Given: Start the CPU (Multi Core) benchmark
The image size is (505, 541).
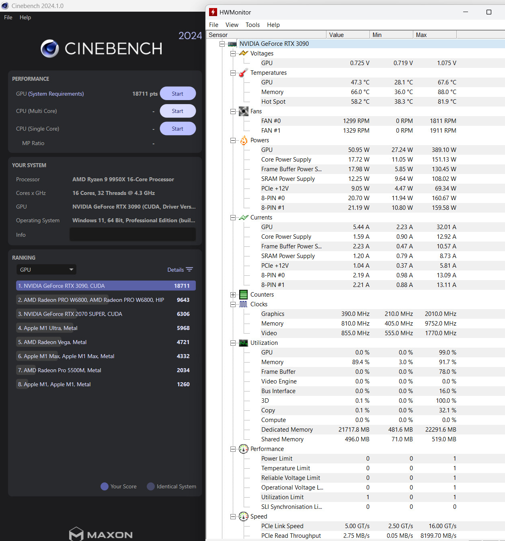Looking at the screenshot, I should (178, 111).
